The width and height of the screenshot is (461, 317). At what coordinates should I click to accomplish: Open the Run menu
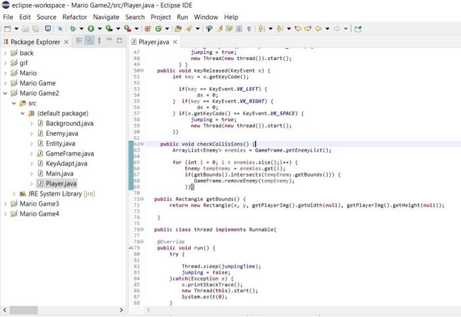click(182, 17)
